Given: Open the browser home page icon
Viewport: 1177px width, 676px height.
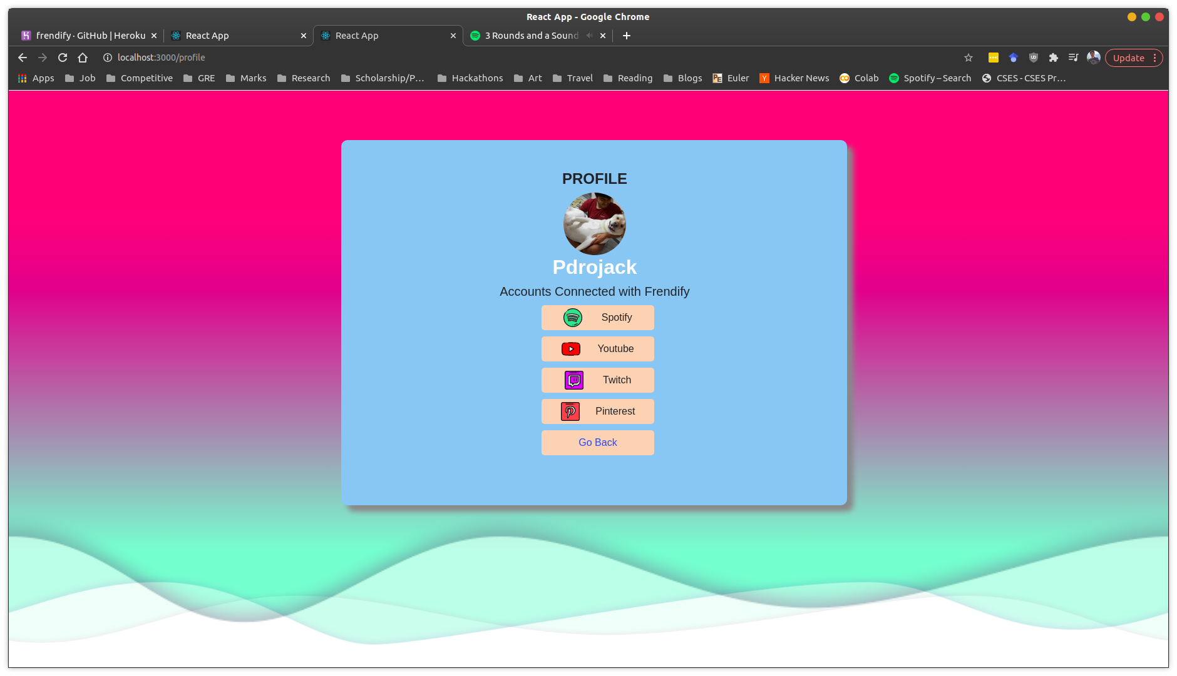Looking at the screenshot, I should 83,58.
